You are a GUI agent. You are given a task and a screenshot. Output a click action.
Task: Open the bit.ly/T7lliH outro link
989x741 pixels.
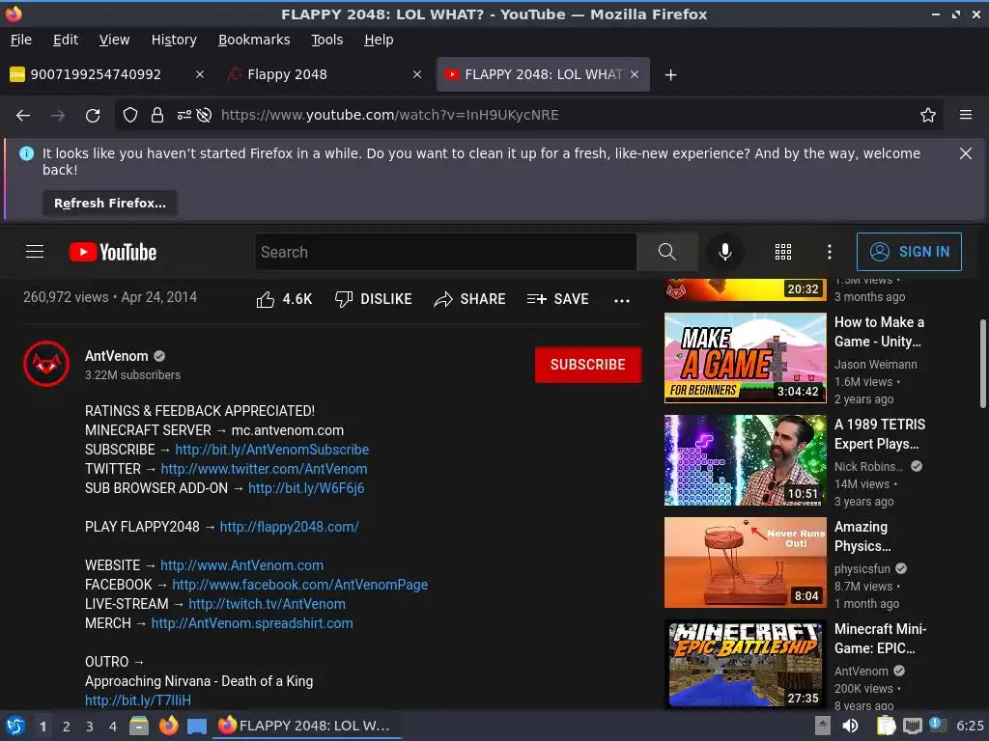[137, 700]
